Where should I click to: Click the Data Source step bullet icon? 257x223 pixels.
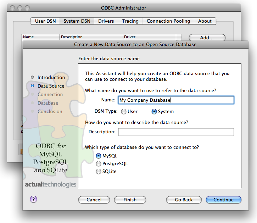point(33,86)
